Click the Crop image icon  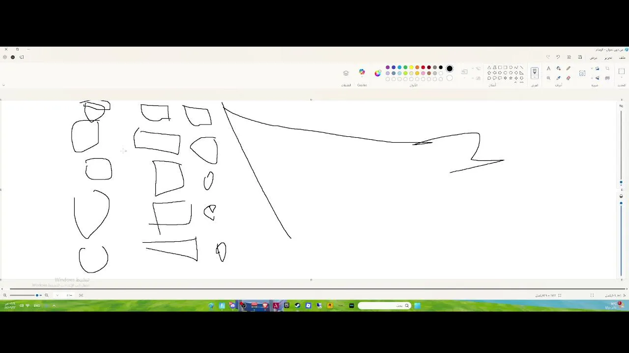pyautogui.click(x=607, y=69)
